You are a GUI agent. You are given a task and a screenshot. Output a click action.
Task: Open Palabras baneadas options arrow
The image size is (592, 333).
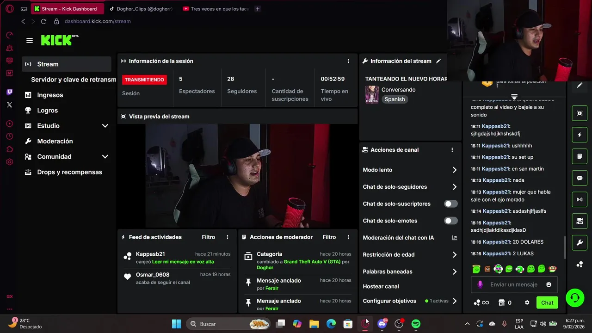point(454,272)
